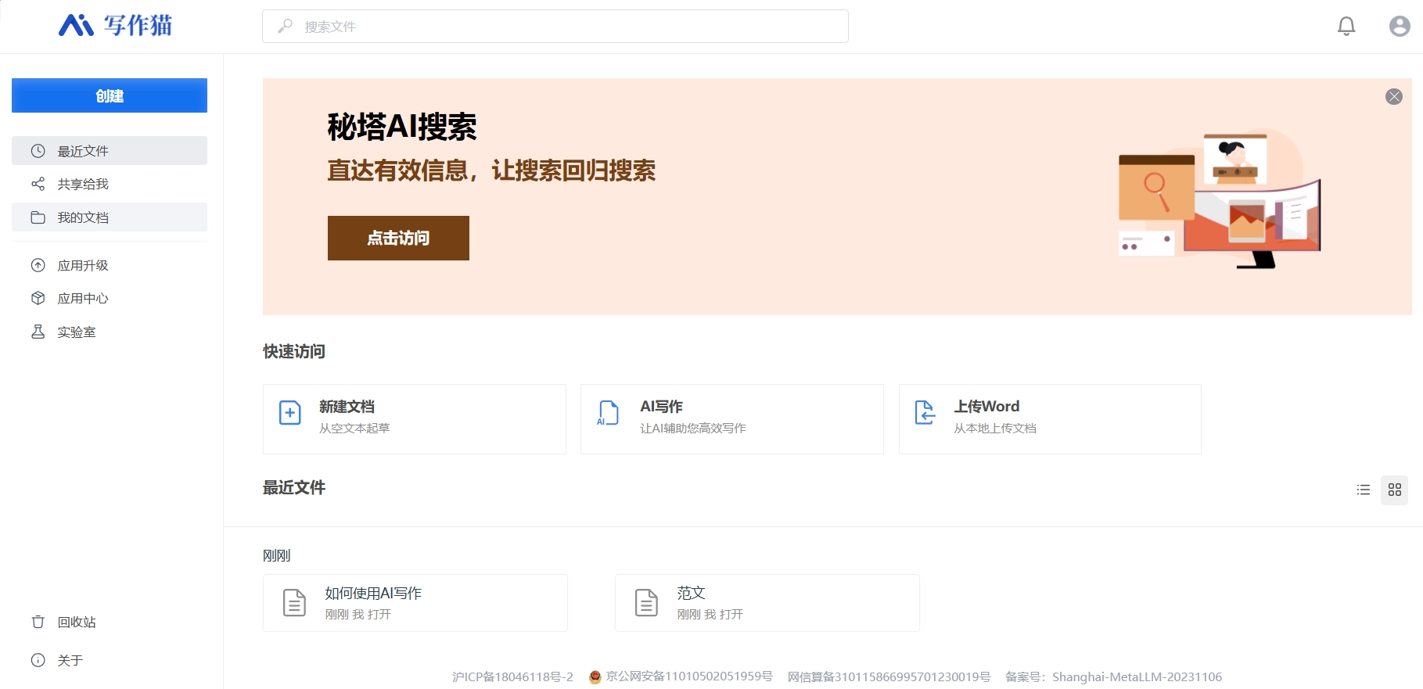Open 应用升级 in the sidebar
1423x689 pixels.
point(110,265)
